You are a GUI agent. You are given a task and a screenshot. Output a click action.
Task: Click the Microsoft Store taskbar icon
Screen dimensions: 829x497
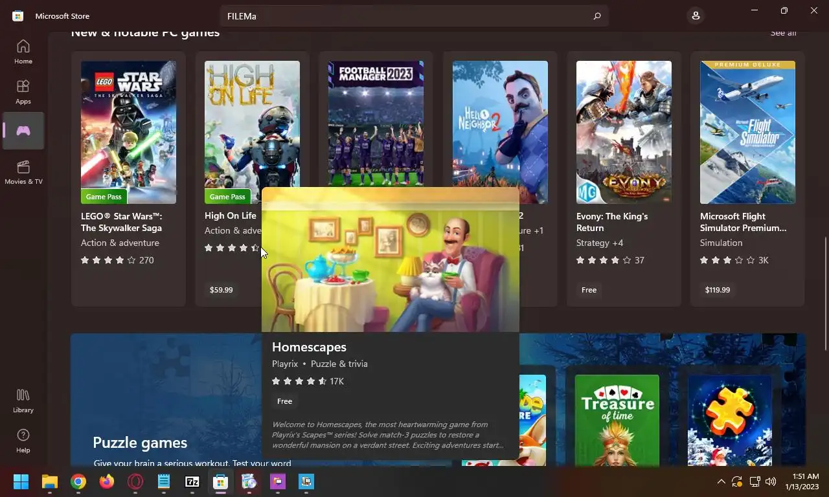pos(221,481)
